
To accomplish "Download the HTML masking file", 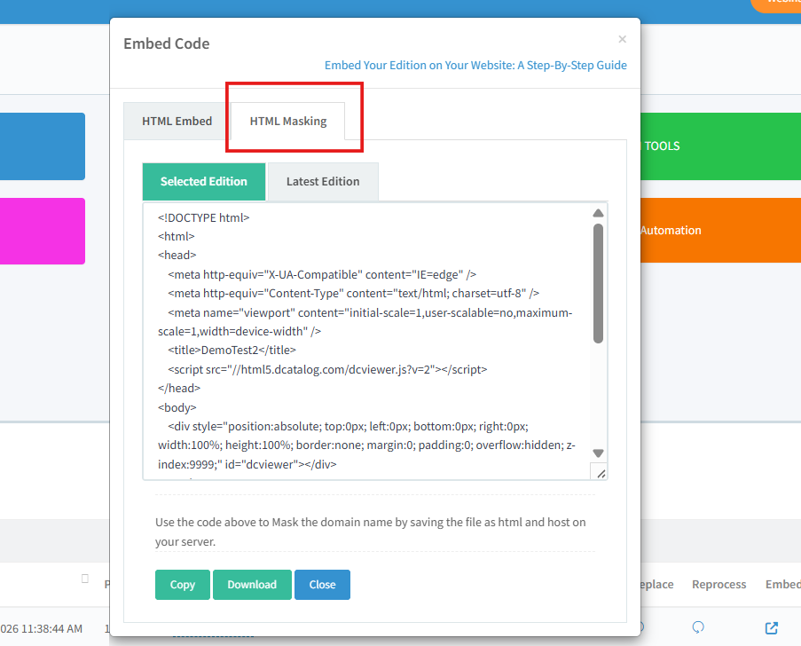I will pos(252,585).
